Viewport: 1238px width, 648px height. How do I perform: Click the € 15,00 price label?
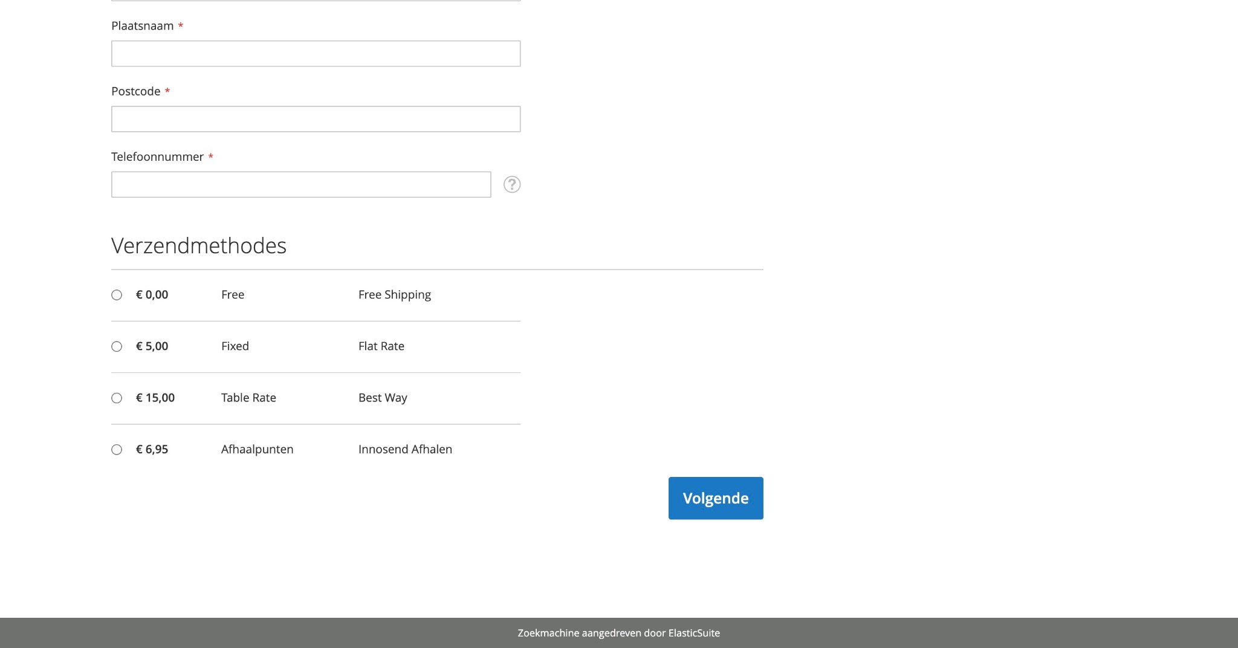point(155,398)
